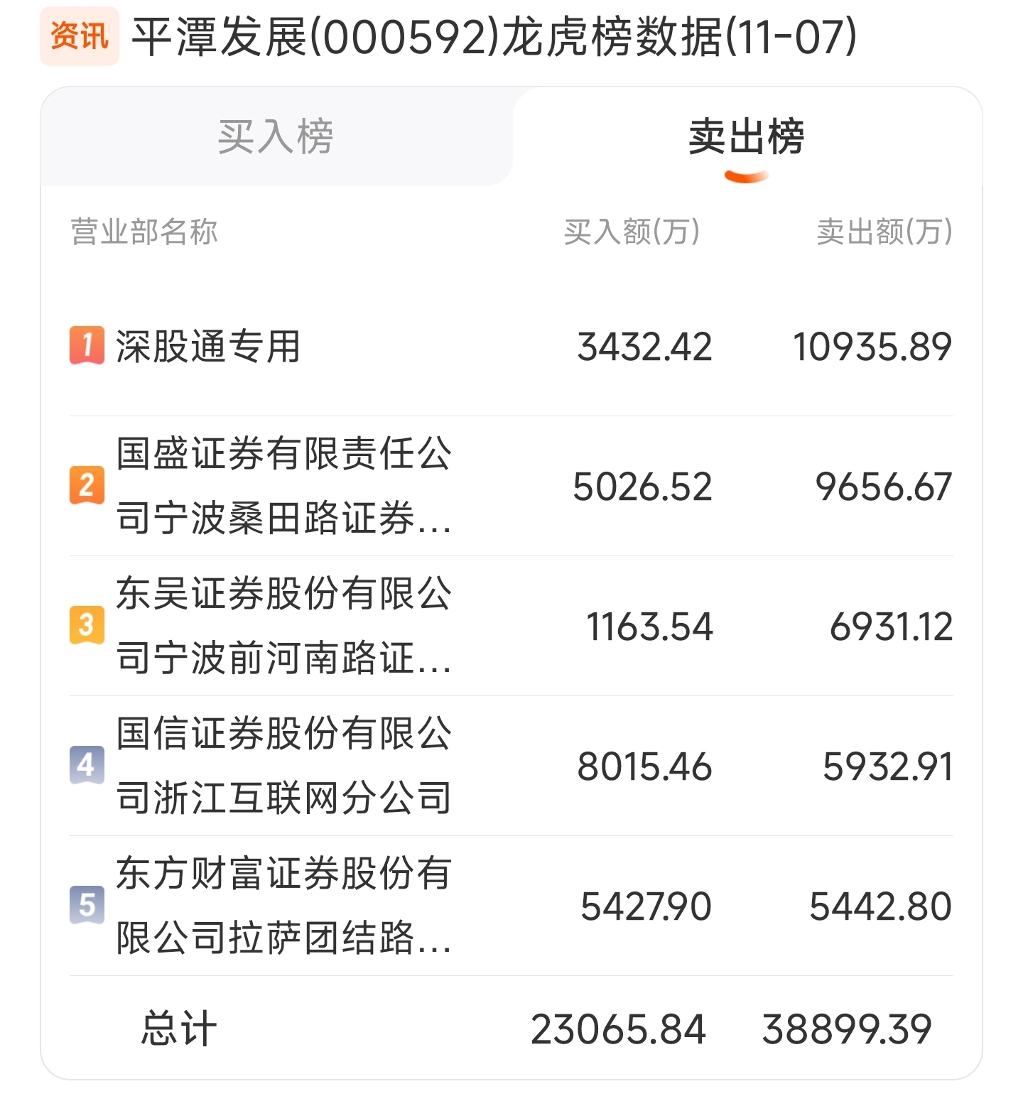
Task: Switch to the 买入榜 tab
Action: tap(276, 136)
